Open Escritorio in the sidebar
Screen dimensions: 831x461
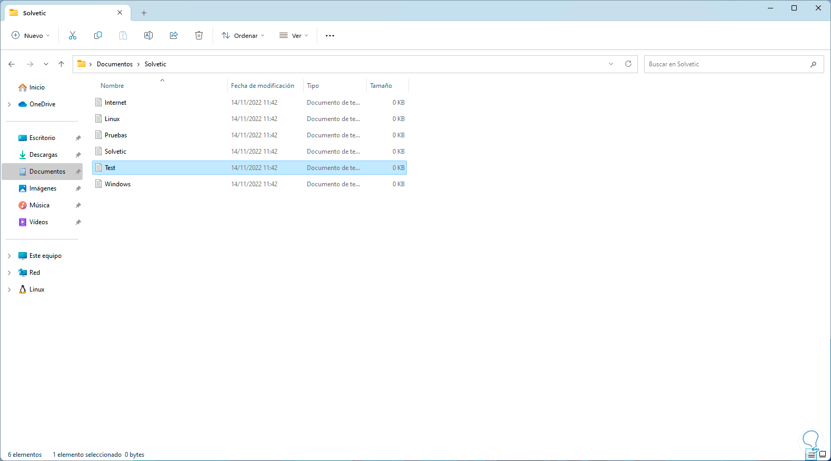42,138
